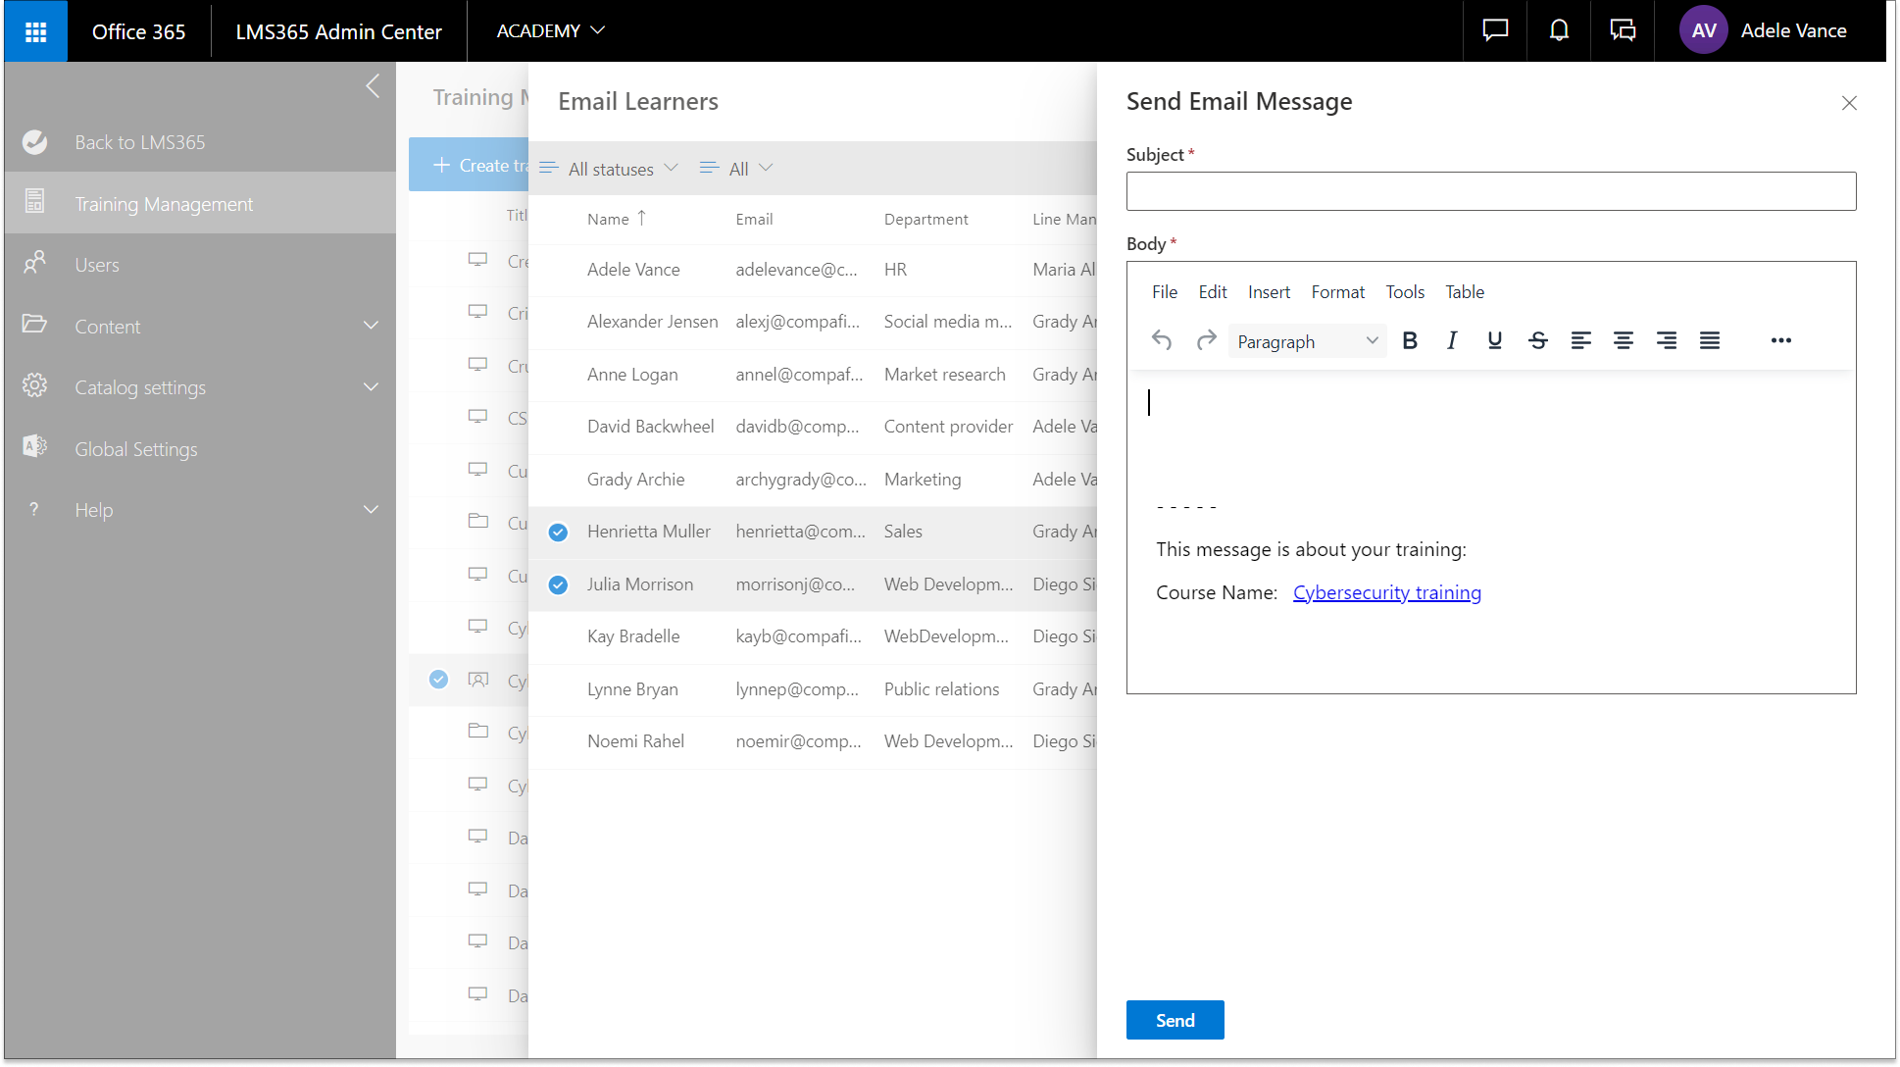Open the Insert menu in editor

point(1269,292)
